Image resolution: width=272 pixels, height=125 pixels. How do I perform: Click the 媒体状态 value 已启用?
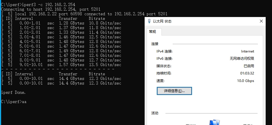pyautogui.click(x=249, y=66)
